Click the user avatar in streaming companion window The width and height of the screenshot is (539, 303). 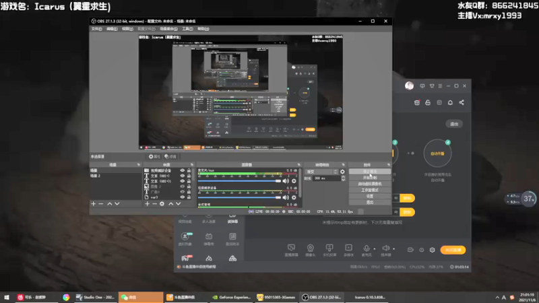click(409, 86)
